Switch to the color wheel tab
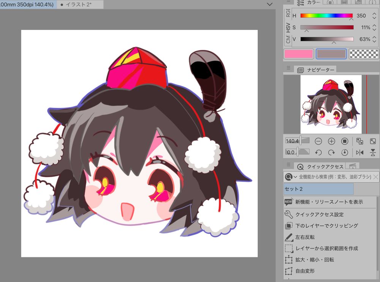The image size is (380, 282). pos(330,2)
